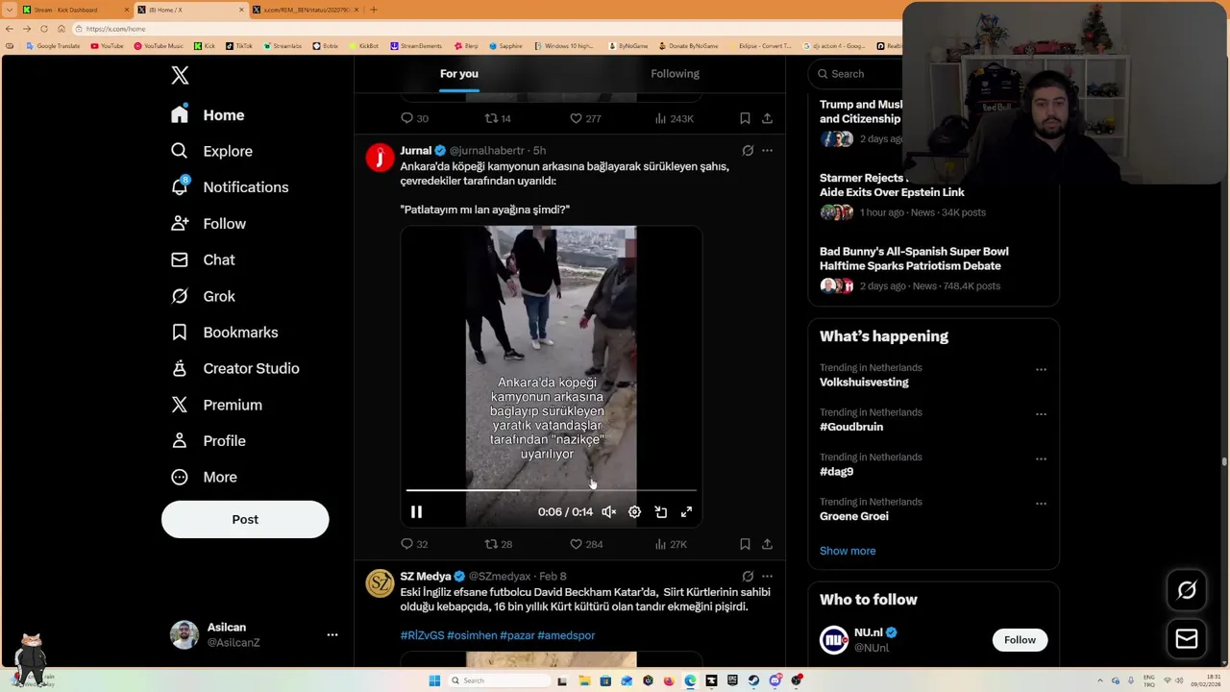
Task: Open the #osimhen hashtag link
Action: [x=472, y=635]
